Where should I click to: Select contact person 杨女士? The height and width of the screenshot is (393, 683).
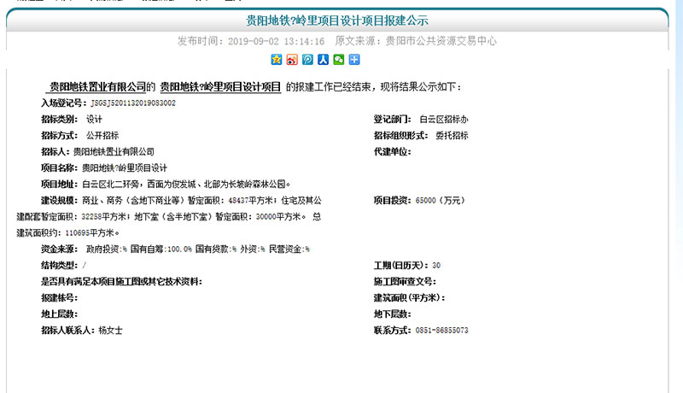pyautogui.click(x=110, y=331)
